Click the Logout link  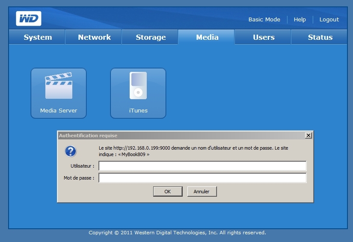329,20
